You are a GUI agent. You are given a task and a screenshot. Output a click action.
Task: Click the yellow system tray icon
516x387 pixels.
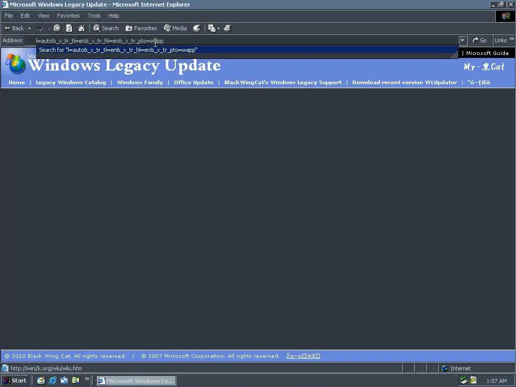tap(473, 380)
